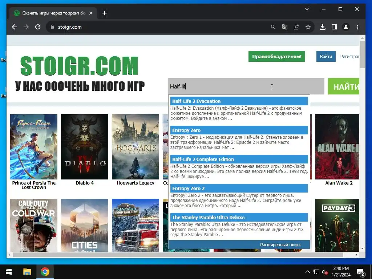The image size is (372, 279).
Task: Open the notification center icon
Action: [x=360, y=272]
